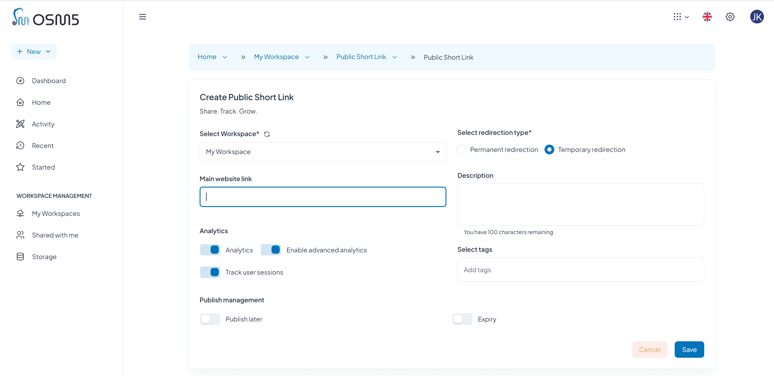Open Shared with me section
774x376 pixels.
[55, 235]
